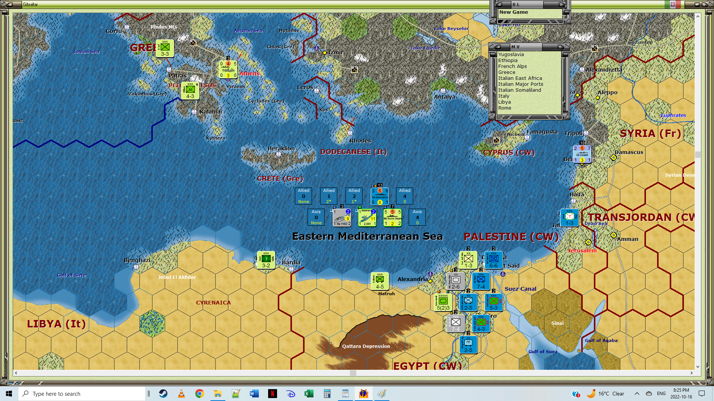Select the 6-6 infantry unit near Port Said

493,260
